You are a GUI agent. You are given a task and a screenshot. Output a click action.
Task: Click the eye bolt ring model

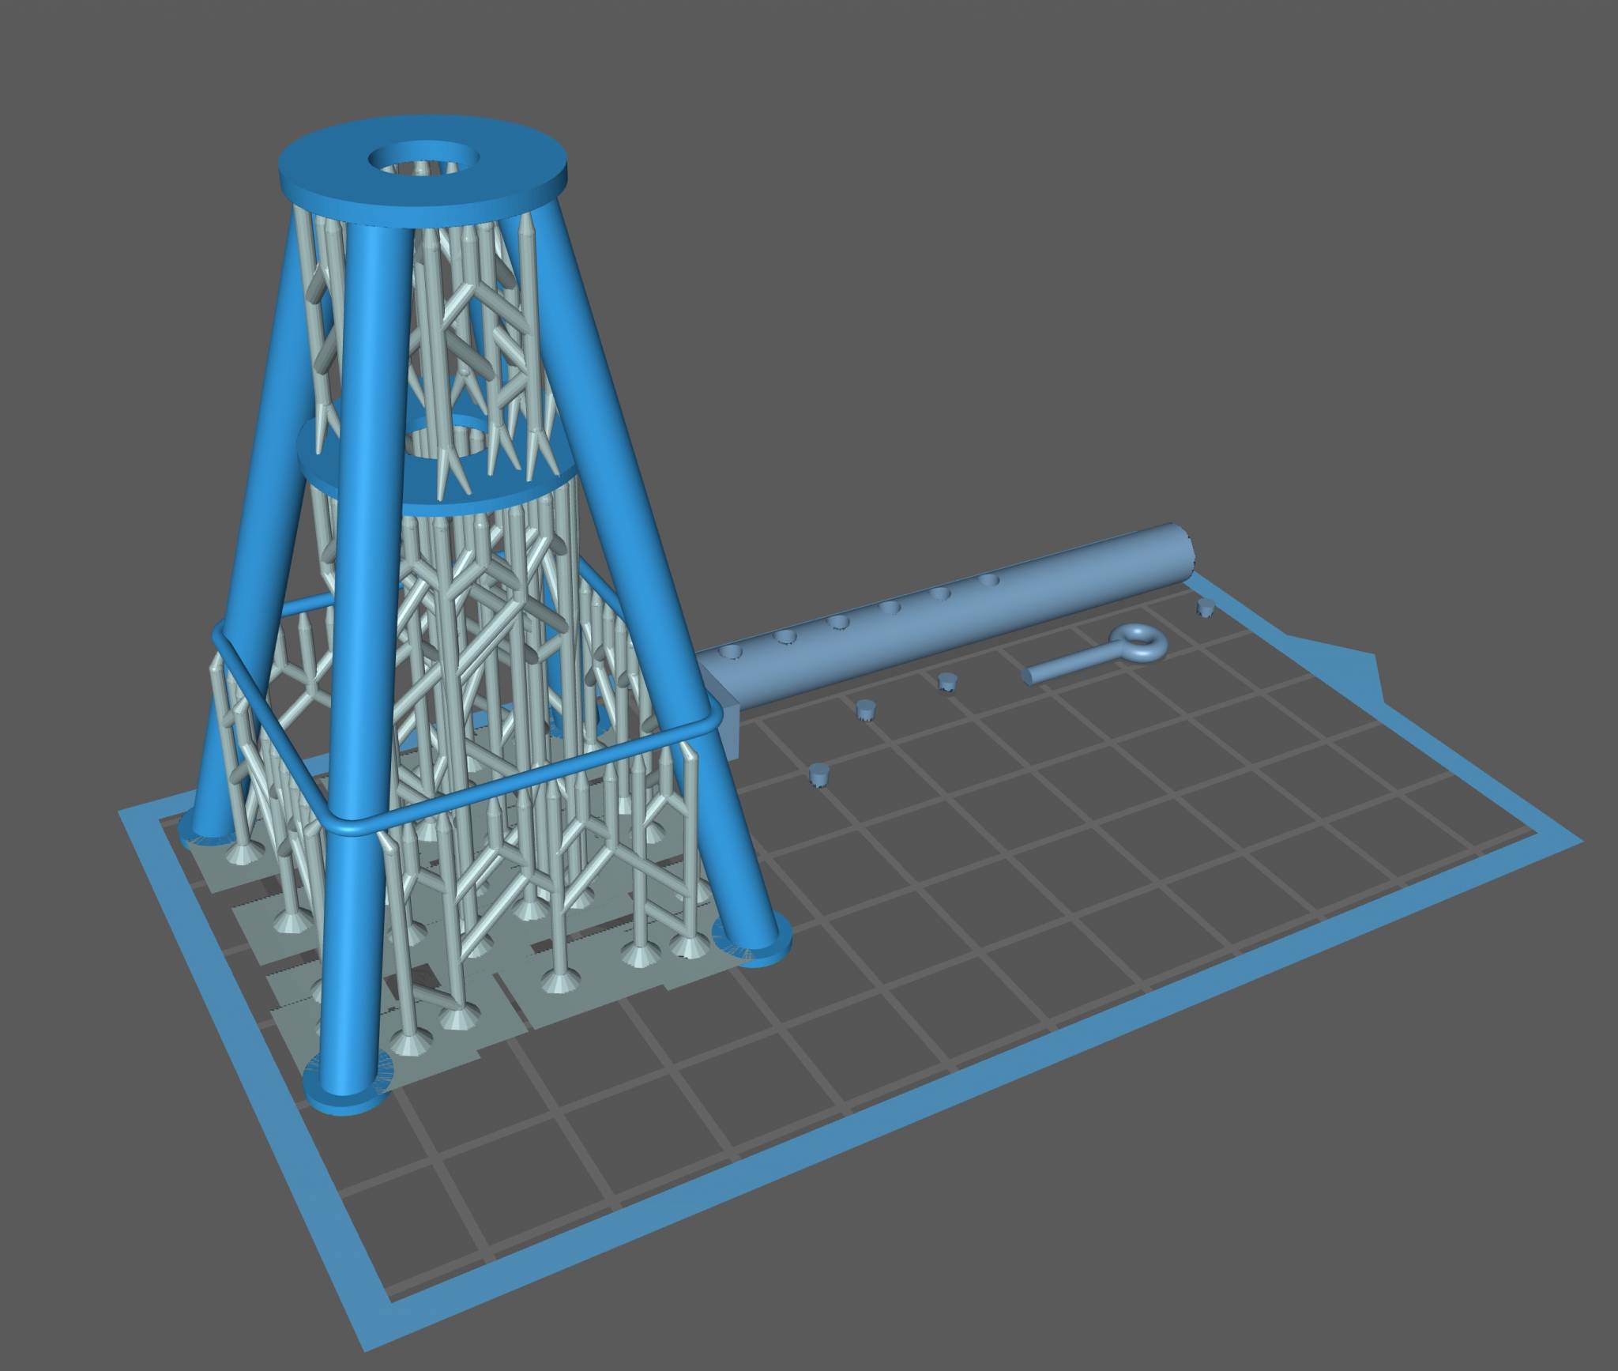[1096, 653]
